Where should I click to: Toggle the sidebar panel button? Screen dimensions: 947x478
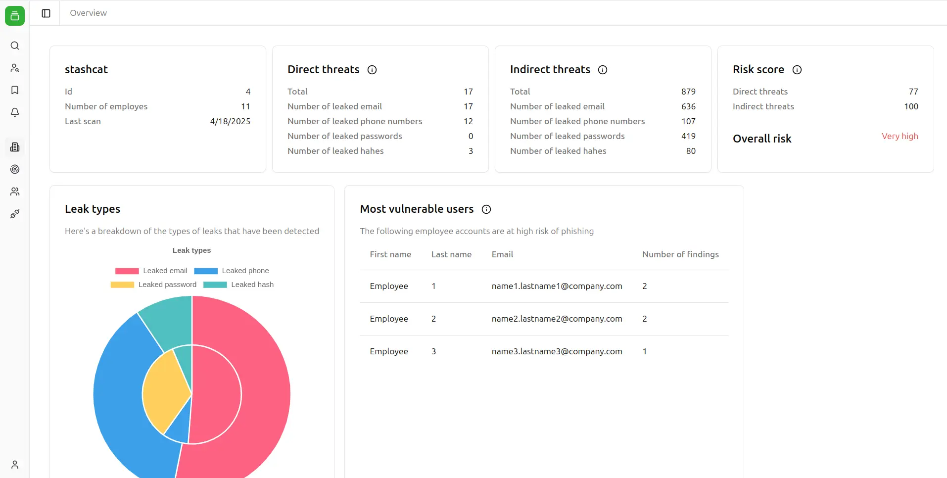(46, 13)
